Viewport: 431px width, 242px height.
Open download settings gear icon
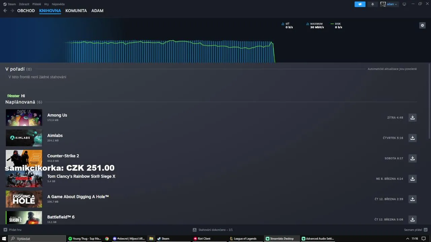(x=422, y=25)
